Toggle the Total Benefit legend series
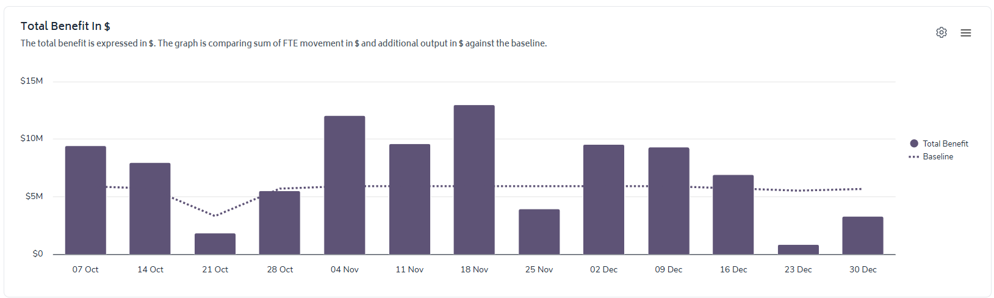Screen dimensions: 994x298 [945, 144]
